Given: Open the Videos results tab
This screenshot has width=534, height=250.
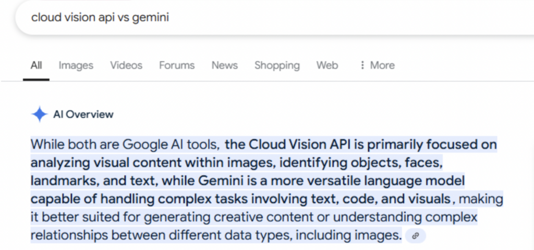Looking at the screenshot, I should [126, 65].
